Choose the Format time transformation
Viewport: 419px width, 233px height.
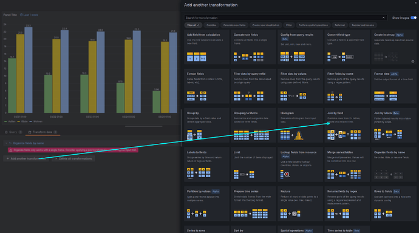(x=393, y=86)
